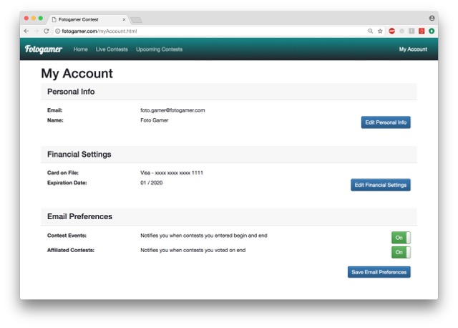Open the red Adblock extension icon
The height and width of the screenshot is (328, 458).
[x=392, y=31]
